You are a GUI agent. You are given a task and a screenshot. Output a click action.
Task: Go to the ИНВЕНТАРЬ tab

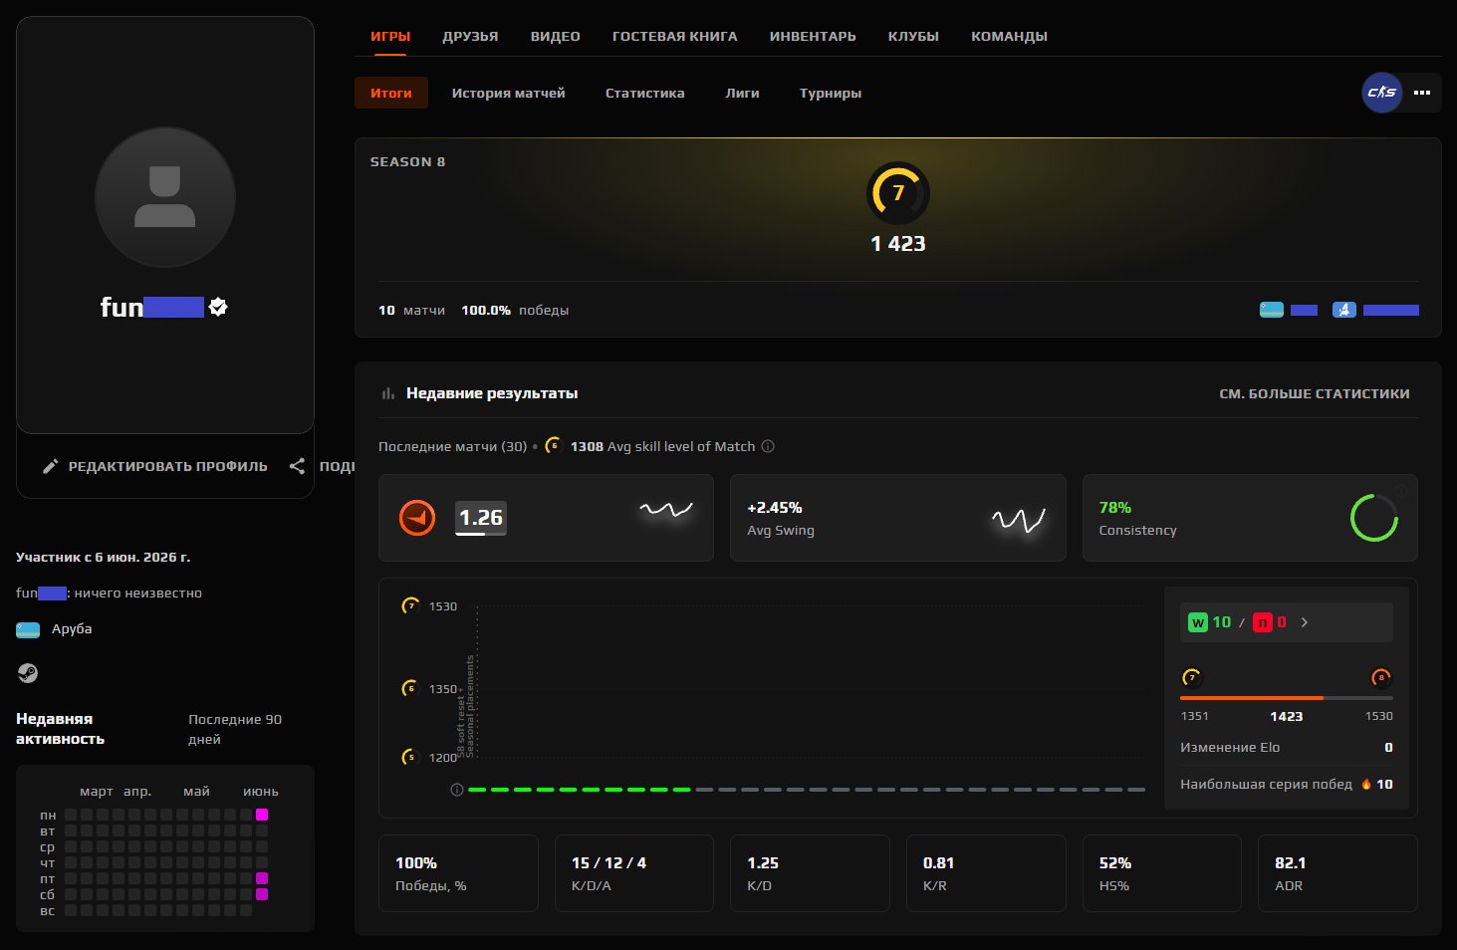coord(813,36)
